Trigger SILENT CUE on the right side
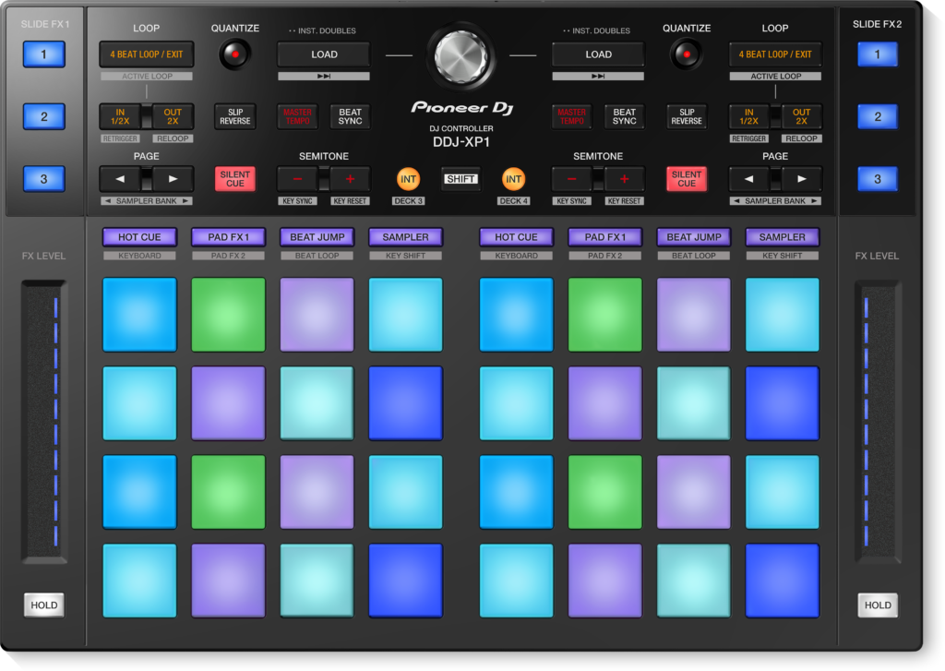945x671 pixels. (x=687, y=178)
